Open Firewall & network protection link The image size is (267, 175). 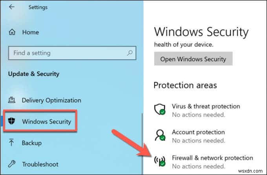coord(212,158)
